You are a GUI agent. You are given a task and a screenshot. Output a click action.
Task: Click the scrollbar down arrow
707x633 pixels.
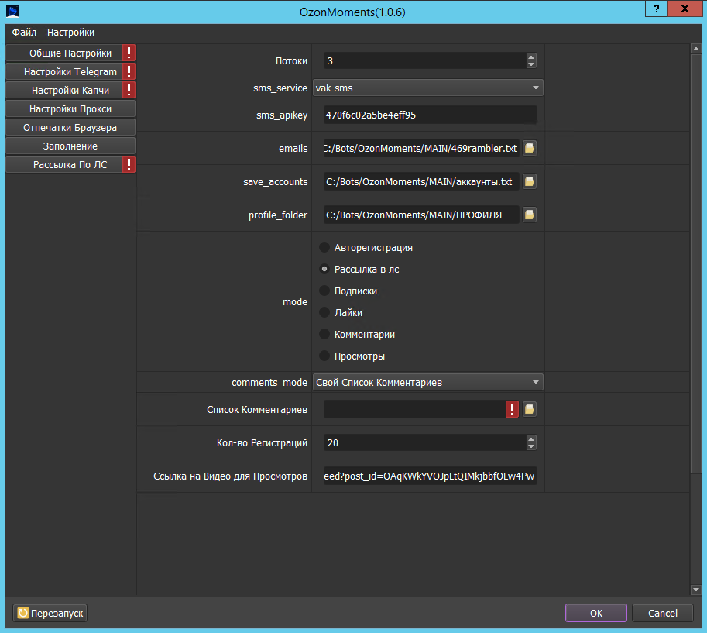[695, 590]
